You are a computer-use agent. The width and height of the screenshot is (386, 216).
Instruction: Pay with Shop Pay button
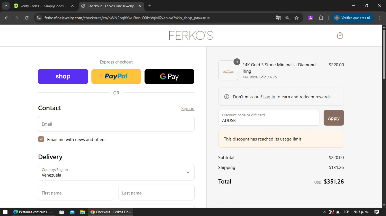tap(63, 76)
